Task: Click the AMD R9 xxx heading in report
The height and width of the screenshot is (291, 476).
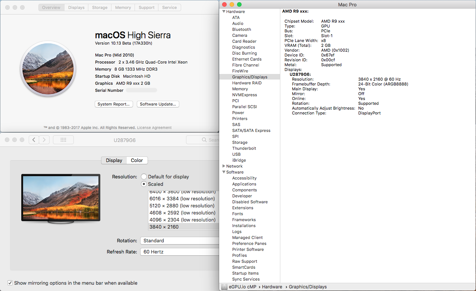Action: pos(295,11)
